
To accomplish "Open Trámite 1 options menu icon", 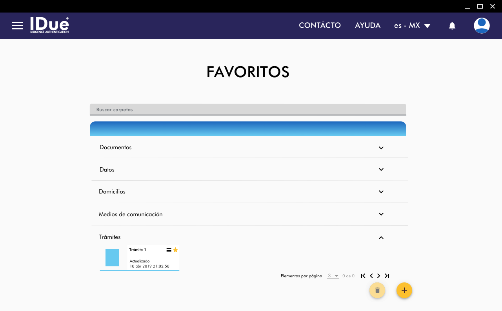I will click(x=169, y=250).
